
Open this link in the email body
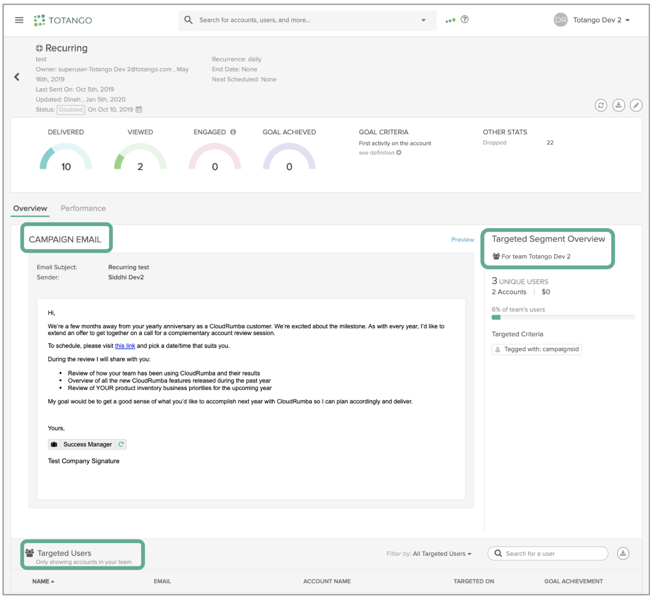pos(125,346)
